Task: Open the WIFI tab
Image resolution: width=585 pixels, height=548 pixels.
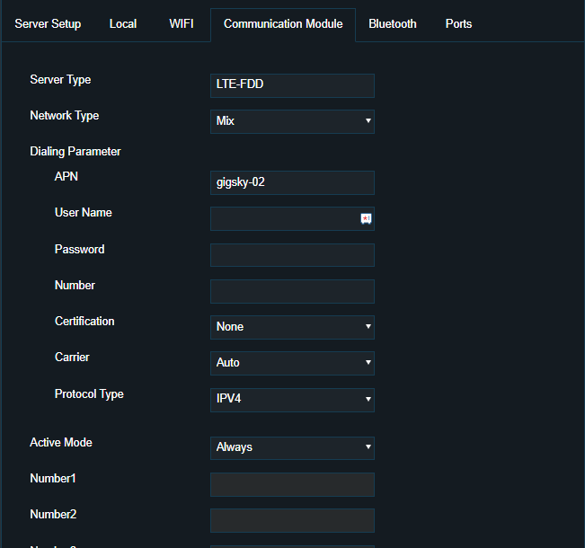Action: coord(182,24)
